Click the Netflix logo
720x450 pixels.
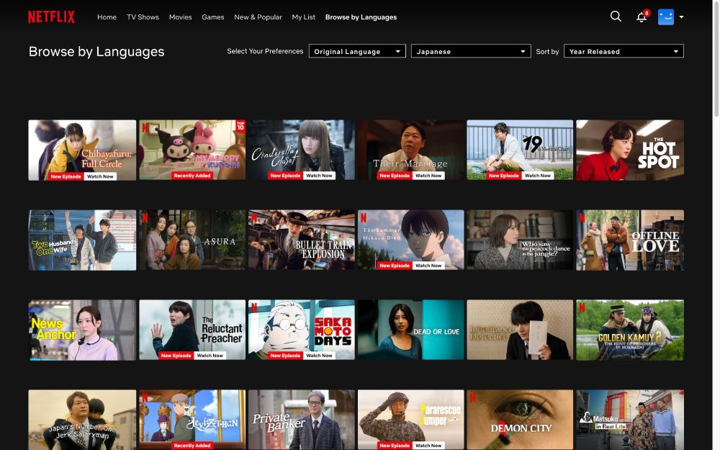(x=51, y=17)
